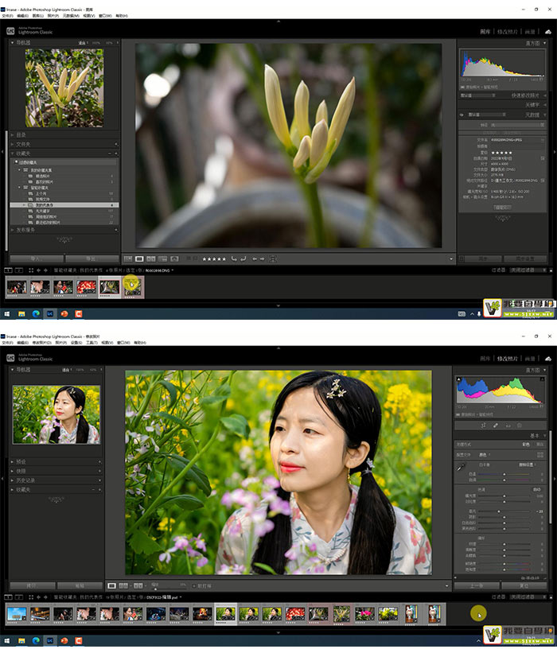Viewport: 557px width, 653px height.
Task: Expand Snapshots panel in Develop left sidebar
Action: 13,471
